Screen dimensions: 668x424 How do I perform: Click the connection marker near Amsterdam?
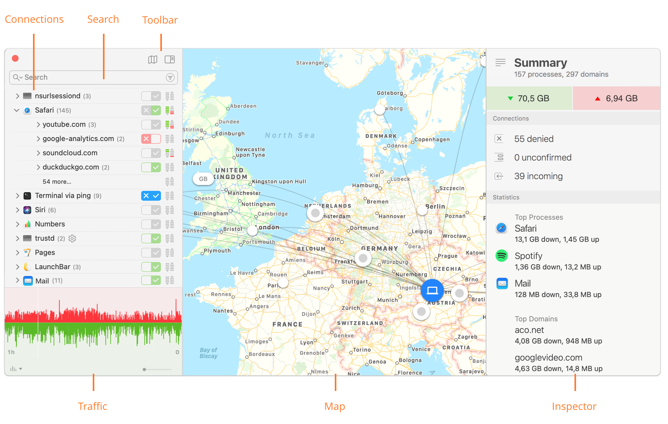point(315,213)
